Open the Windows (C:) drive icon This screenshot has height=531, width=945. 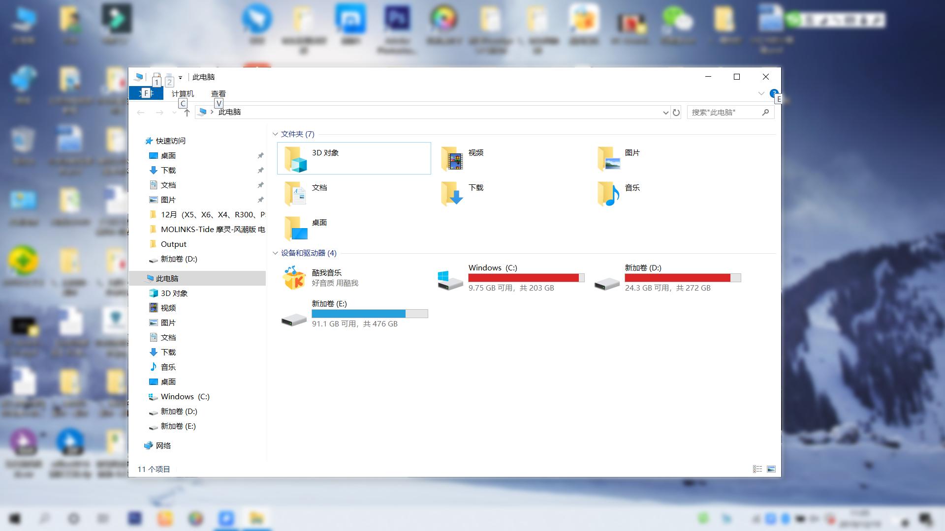(x=450, y=279)
